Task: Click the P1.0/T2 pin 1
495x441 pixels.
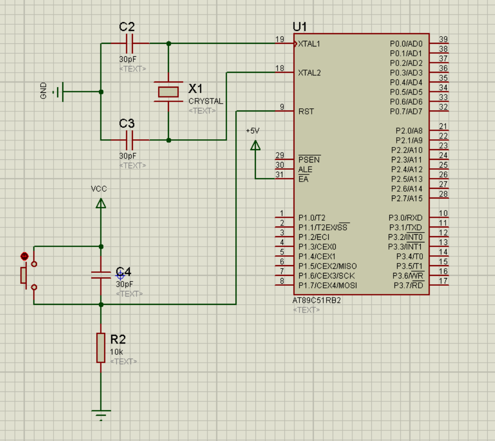Action: (284, 217)
